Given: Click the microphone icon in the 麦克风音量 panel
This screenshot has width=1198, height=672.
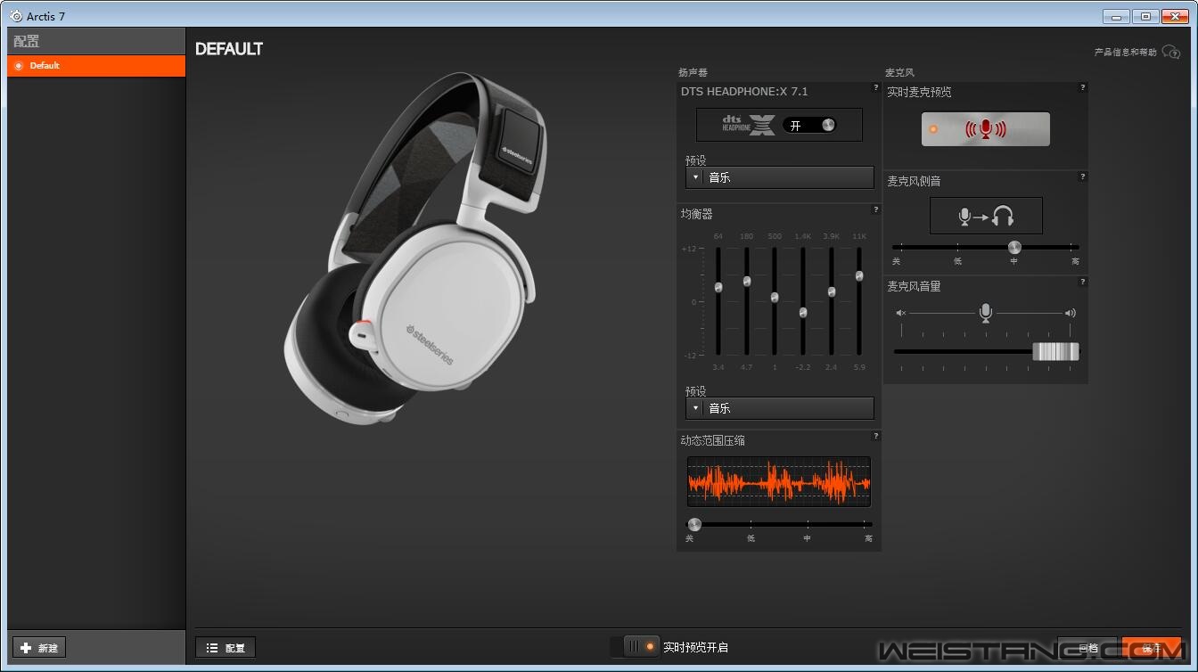Looking at the screenshot, I should click(986, 313).
